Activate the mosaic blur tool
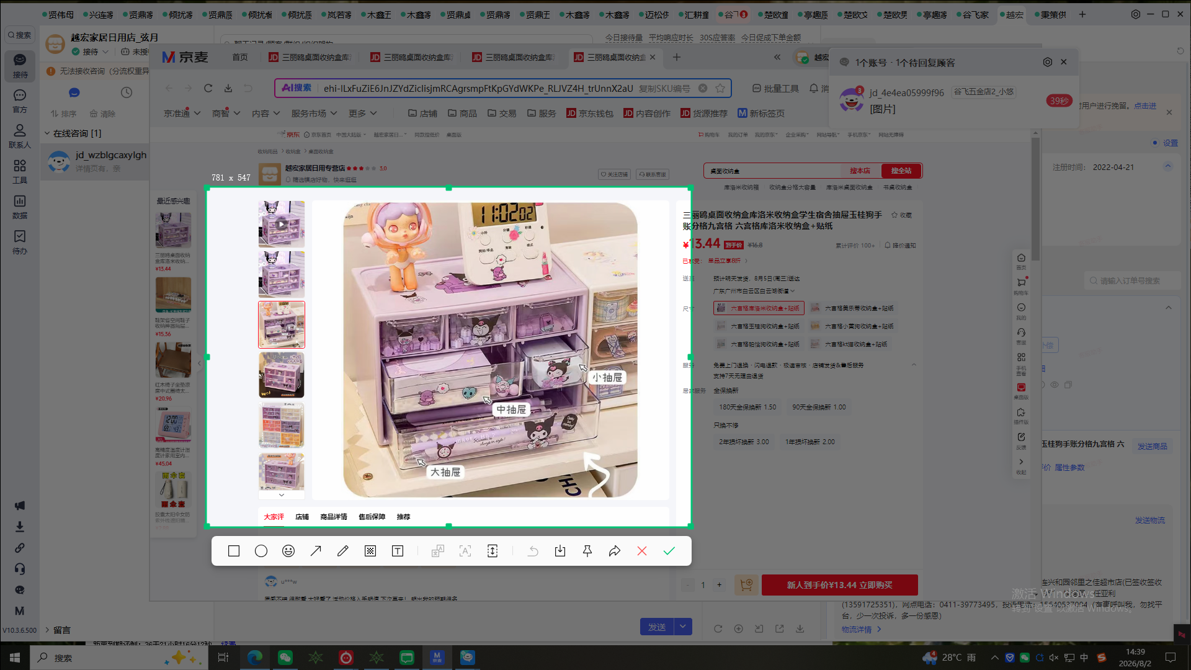 point(370,551)
